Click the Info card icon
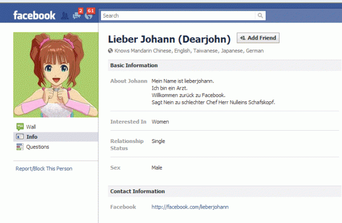The height and width of the screenshot is (223, 342). (x=20, y=137)
